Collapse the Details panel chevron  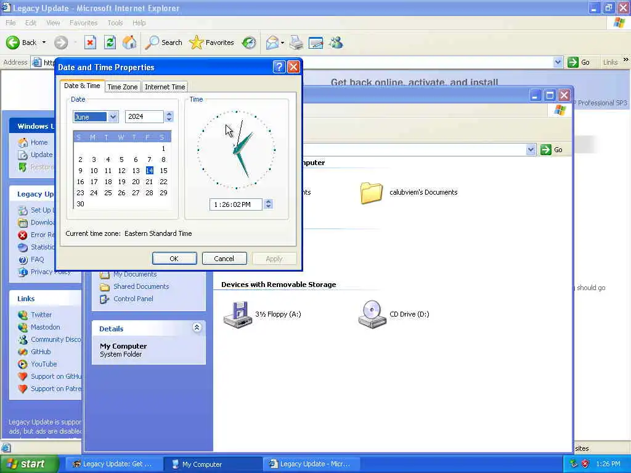pos(197,328)
